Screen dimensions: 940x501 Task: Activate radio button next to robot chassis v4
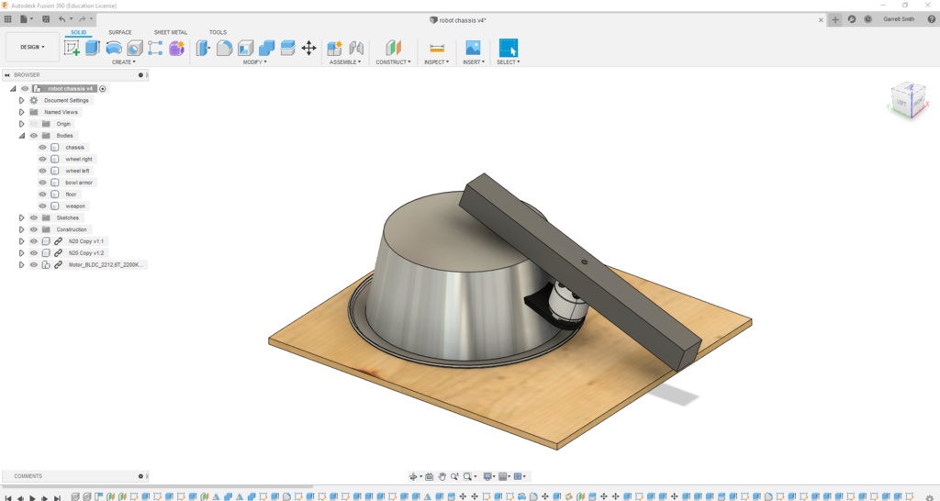click(103, 89)
